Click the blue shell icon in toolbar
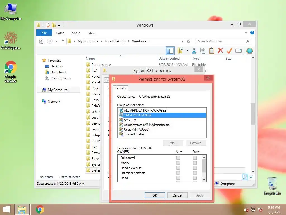This screenshot has height=215, width=286. 249,51
